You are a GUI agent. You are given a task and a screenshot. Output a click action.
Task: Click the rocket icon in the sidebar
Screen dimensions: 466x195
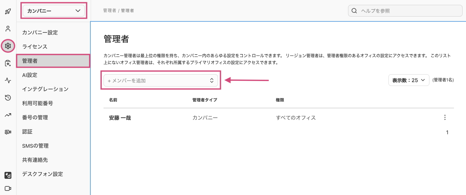click(x=8, y=11)
